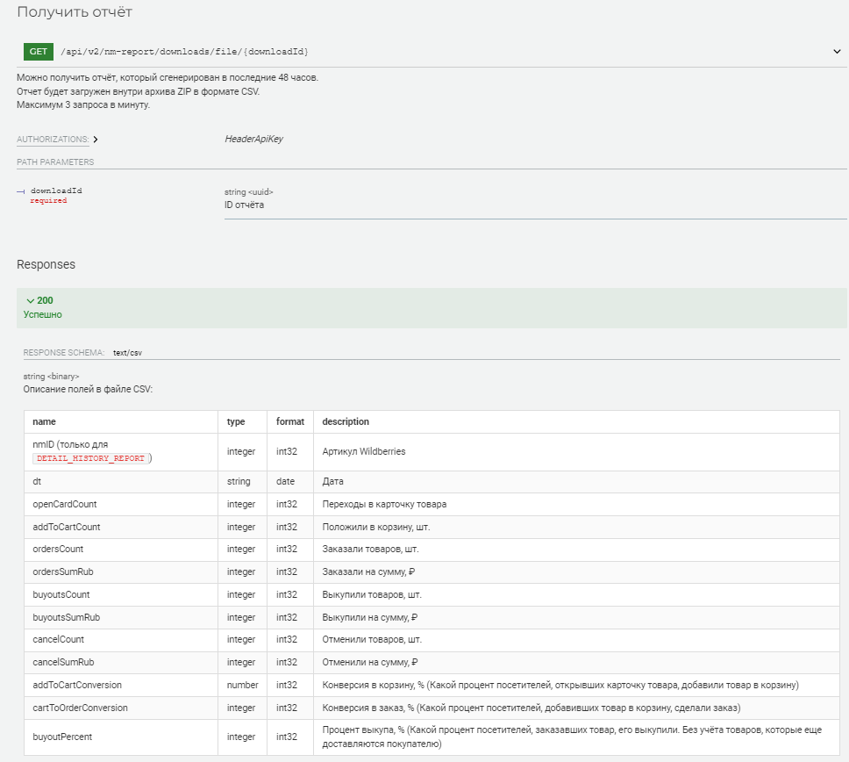The image size is (849, 762).
Task: Click the /api/v2/nm-report/downloads/file endpoint path
Action: point(184,52)
